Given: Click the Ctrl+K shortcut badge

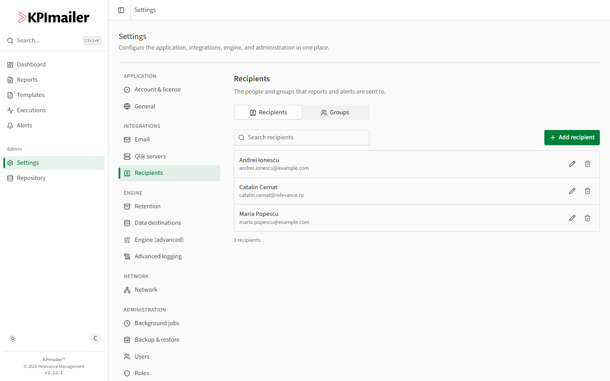Looking at the screenshot, I should click(92, 41).
